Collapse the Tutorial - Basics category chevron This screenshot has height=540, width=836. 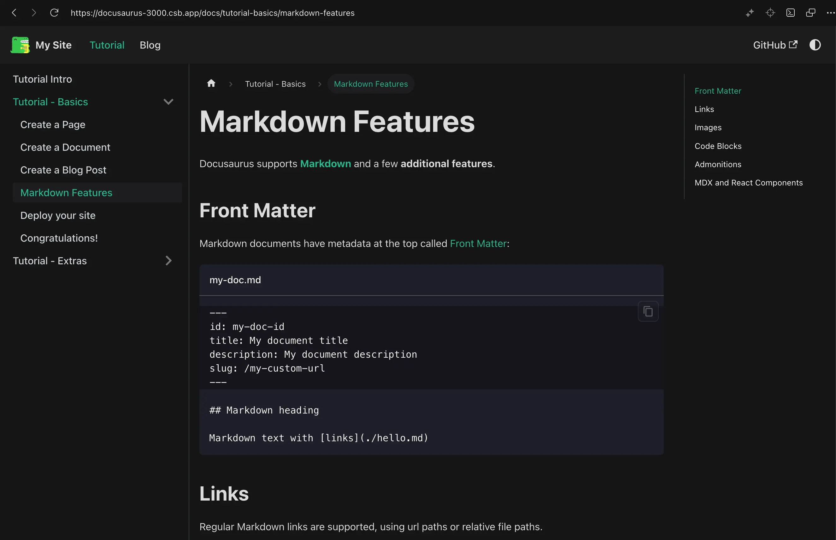[168, 102]
